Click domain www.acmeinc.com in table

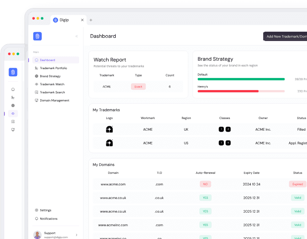(x=113, y=225)
